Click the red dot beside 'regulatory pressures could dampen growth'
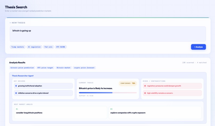 pos(145,86)
